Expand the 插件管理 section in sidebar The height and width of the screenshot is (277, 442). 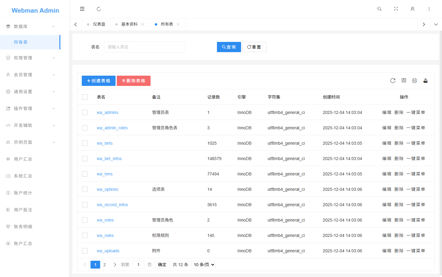click(30, 108)
